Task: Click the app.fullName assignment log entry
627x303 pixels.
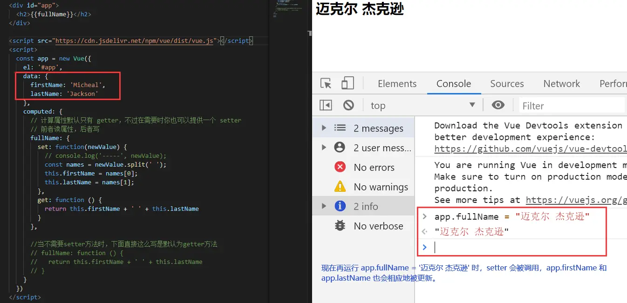Action: click(x=512, y=216)
